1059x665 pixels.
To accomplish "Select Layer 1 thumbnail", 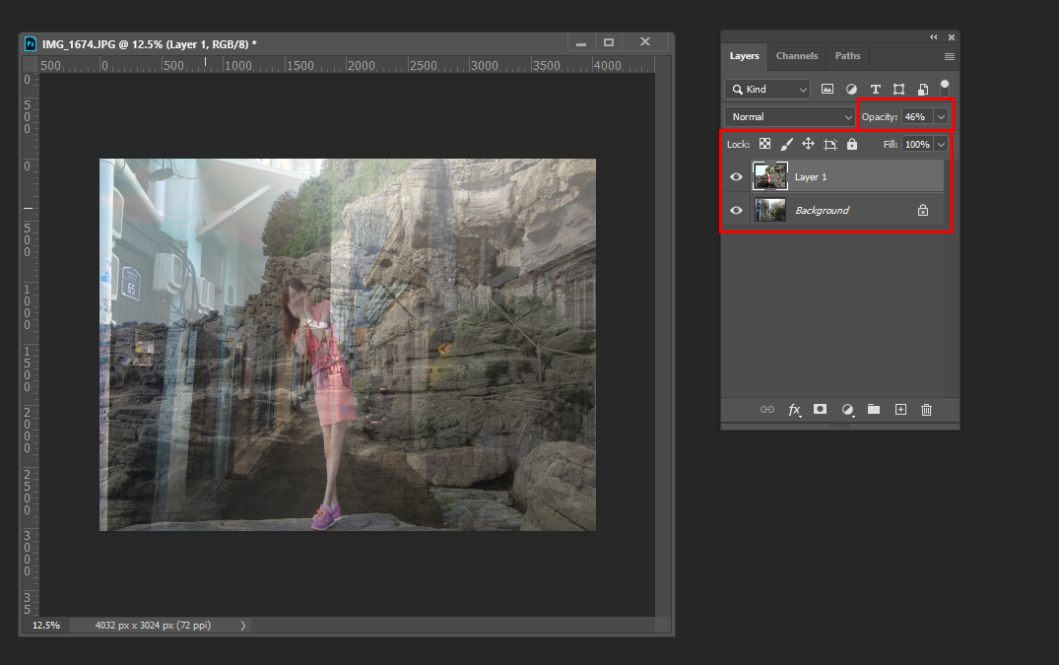I will pos(770,176).
